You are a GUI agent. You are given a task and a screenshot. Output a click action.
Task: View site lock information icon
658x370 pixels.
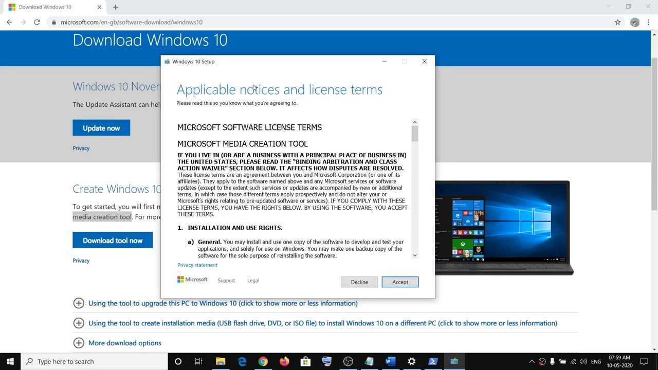tap(53, 22)
